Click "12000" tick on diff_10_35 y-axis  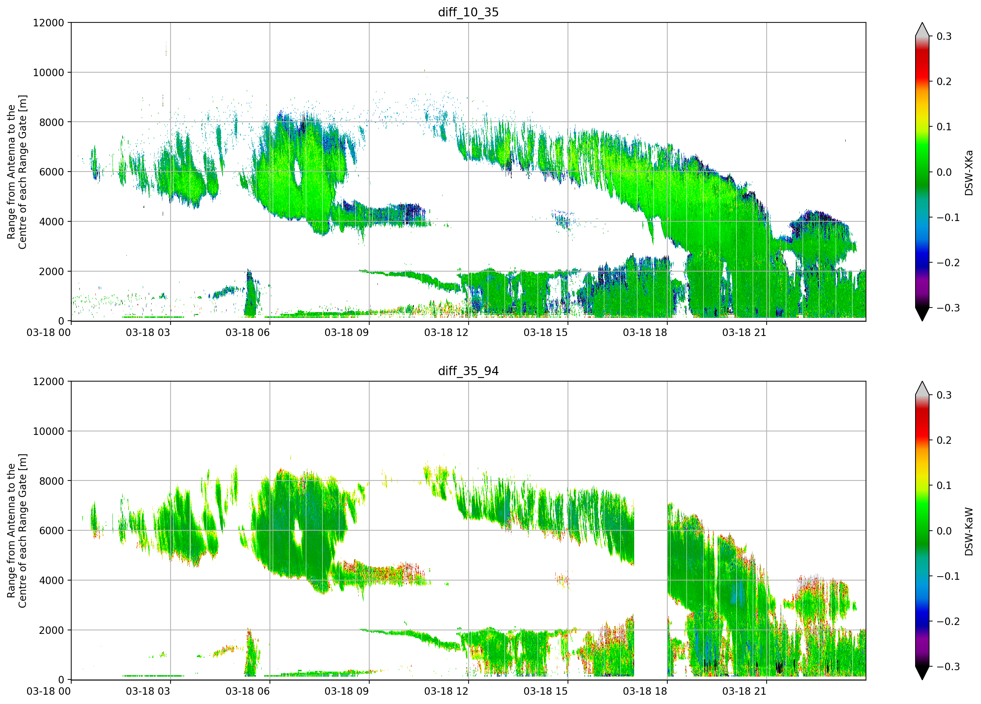pyautogui.click(x=48, y=22)
